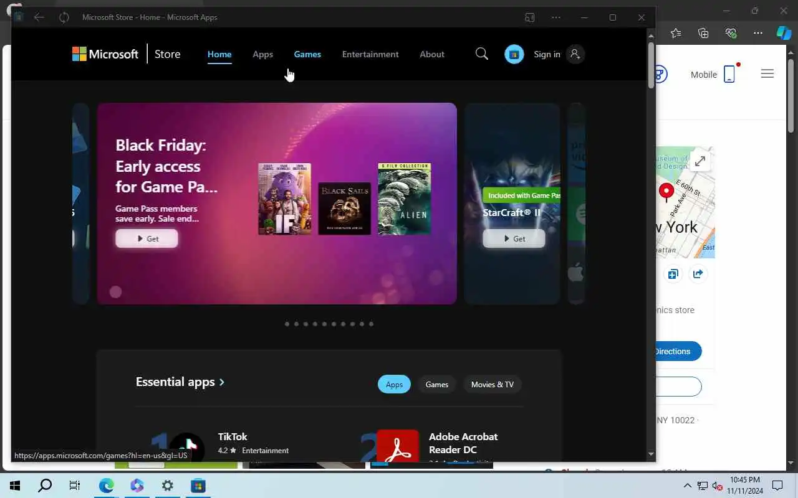Click the save-to-collection plus icon under the map
Viewport: 798px width, 498px height.
tap(673, 275)
